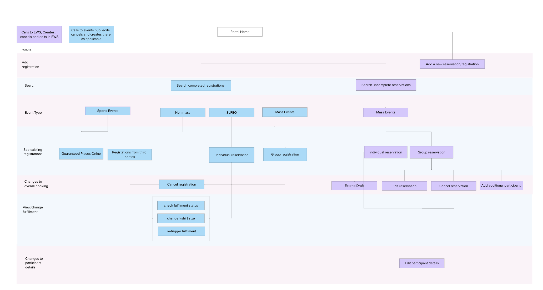The width and height of the screenshot is (543, 290).
Task: Click the Search completed registrations box
Action: pos(201,86)
